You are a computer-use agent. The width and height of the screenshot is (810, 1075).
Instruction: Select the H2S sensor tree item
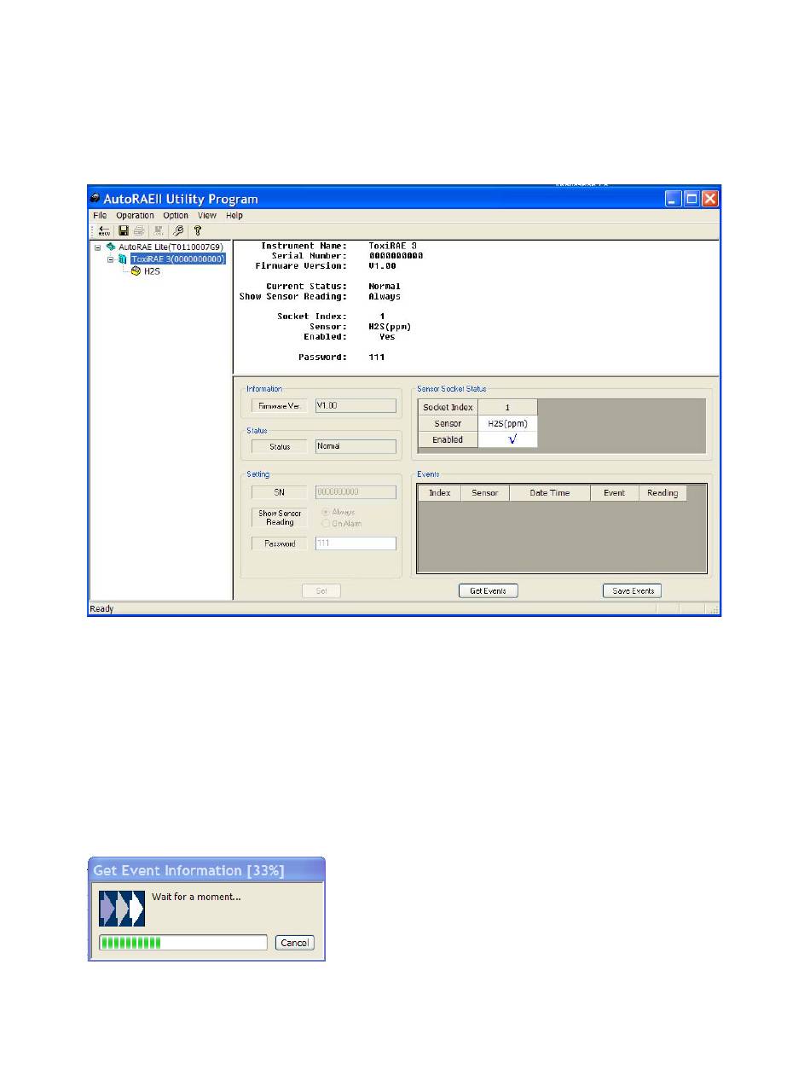tap(153, 270)
